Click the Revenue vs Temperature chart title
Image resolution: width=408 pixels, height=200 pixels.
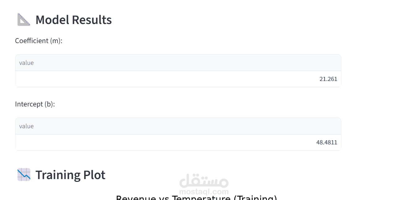(x=196, y=197)
